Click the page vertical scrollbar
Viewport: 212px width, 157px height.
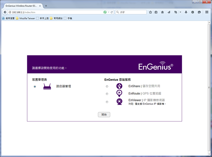click(209, 87)
